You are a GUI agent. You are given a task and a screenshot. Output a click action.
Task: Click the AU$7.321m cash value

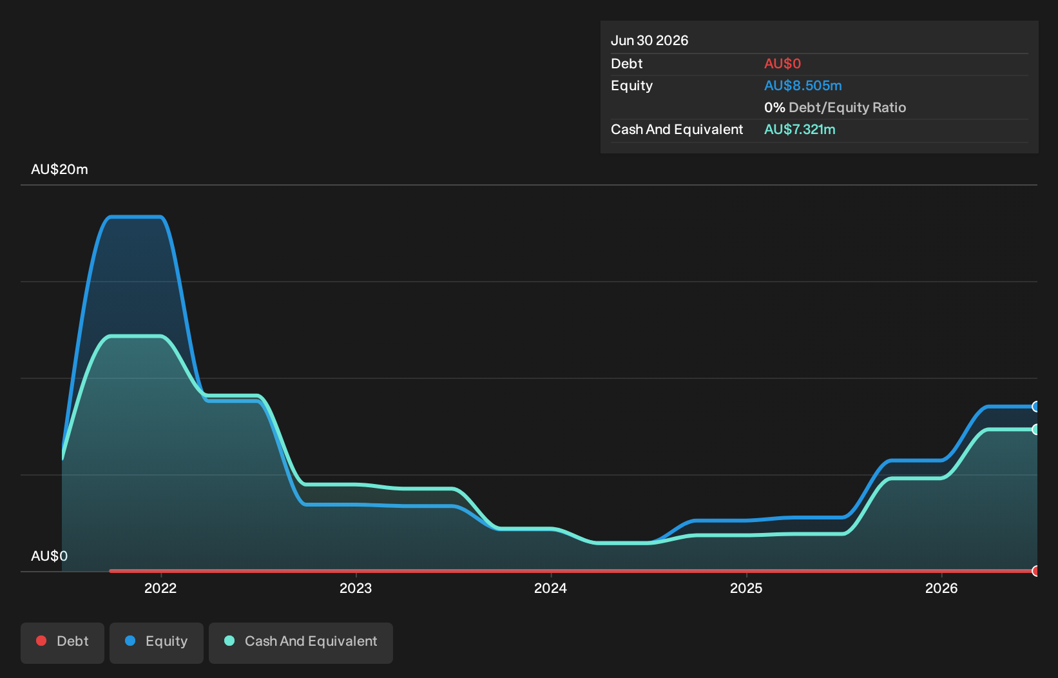tap(800, 130)
